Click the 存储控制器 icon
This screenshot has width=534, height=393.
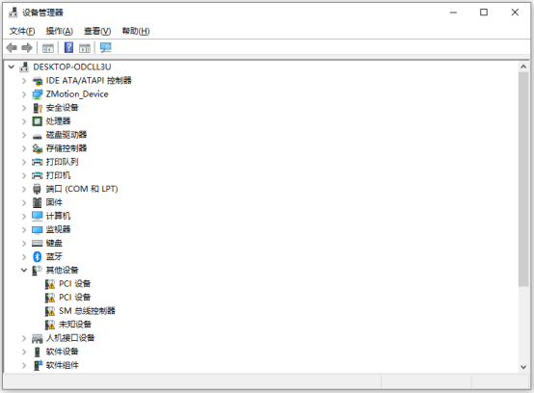(x=38, y=148)
